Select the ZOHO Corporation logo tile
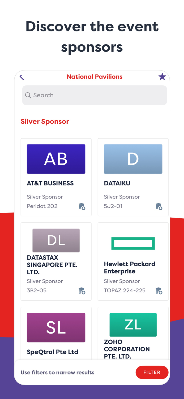The height and width of the screenshot is (399, 184). [x=133, y=325]
